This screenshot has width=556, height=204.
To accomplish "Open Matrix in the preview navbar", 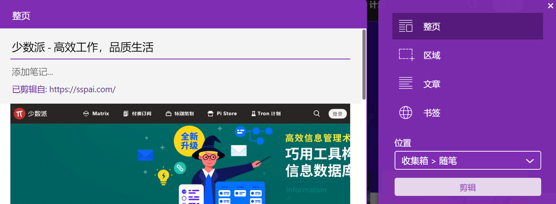I will click(96, 114).
